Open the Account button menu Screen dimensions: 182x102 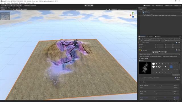pyautogui.click(x=159, y=6)
